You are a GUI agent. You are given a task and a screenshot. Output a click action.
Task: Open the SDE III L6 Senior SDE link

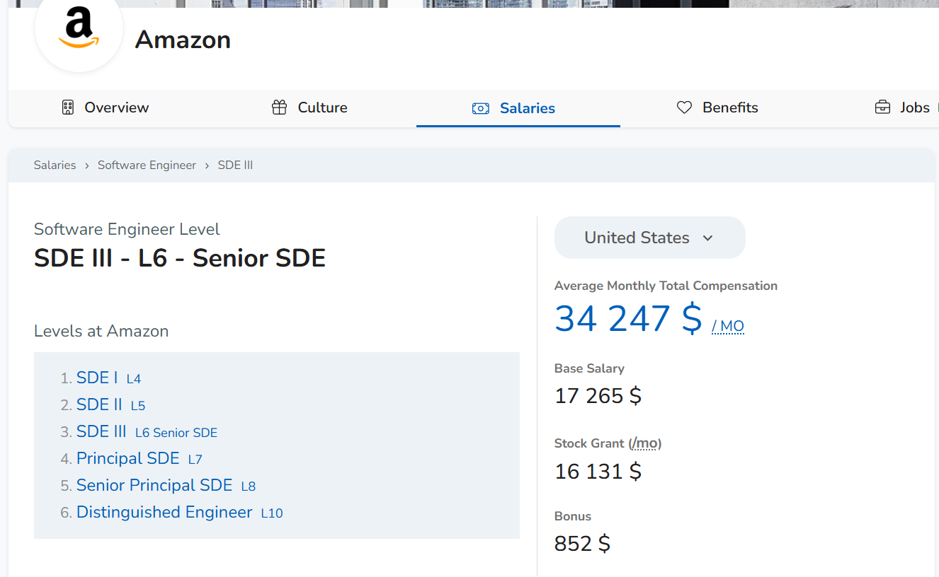click(x=147, y=432)
